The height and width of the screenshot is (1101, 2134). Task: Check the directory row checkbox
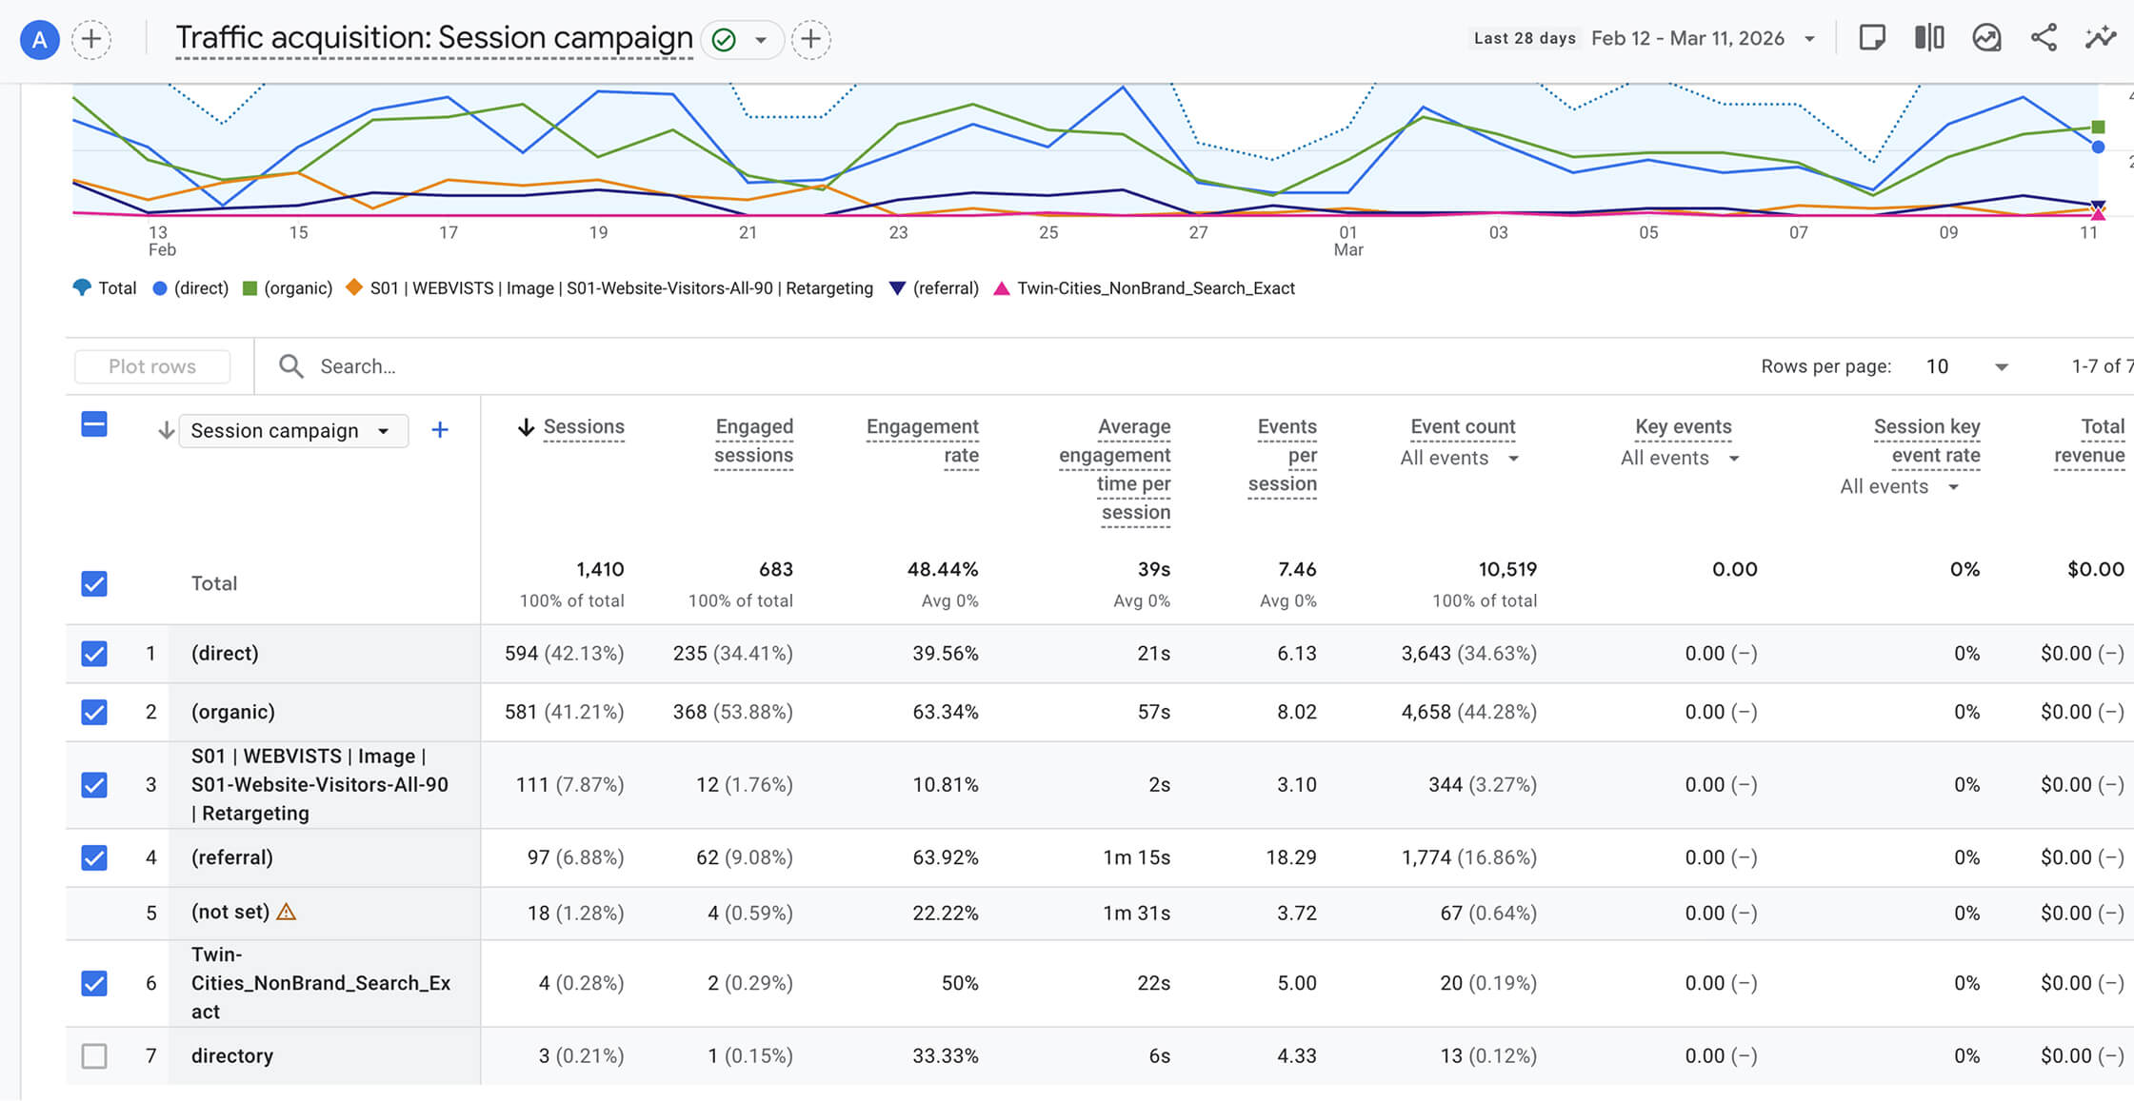(x=94, y=1056)
